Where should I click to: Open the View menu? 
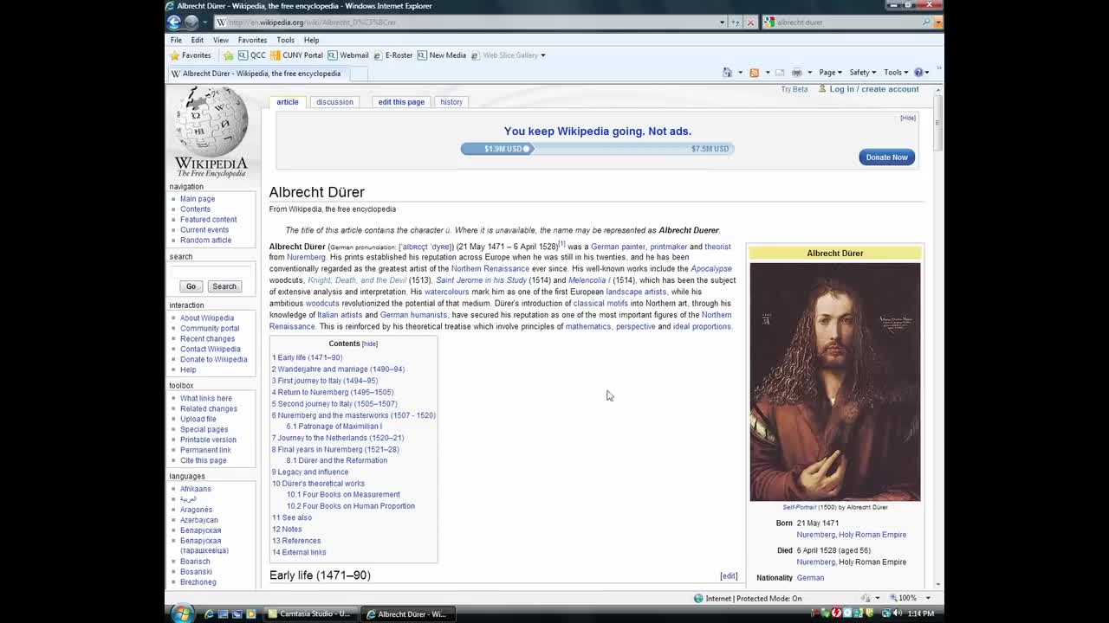pos(221,40)
